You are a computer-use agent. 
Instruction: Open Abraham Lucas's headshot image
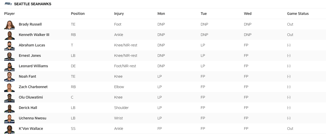9,45
